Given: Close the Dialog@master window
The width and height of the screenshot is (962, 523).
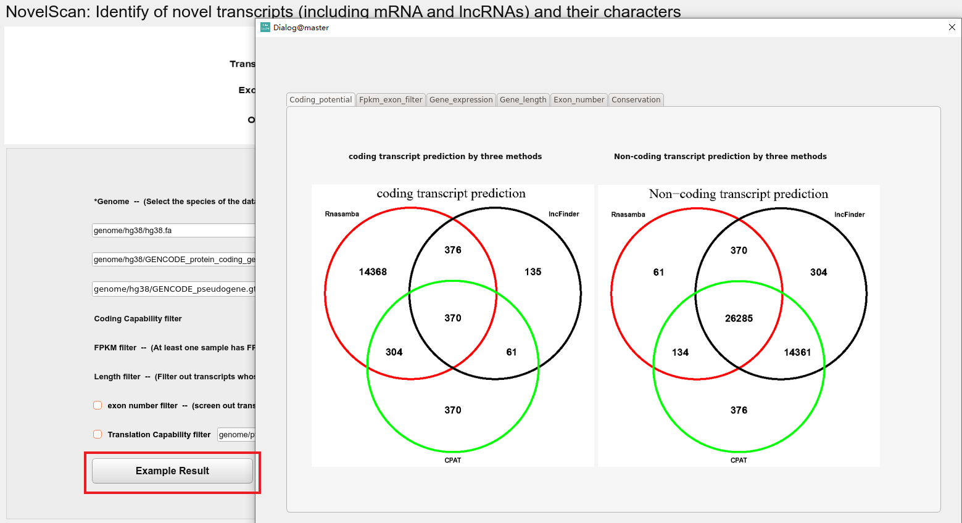Looking at the screenshot, I should point(952,27).
